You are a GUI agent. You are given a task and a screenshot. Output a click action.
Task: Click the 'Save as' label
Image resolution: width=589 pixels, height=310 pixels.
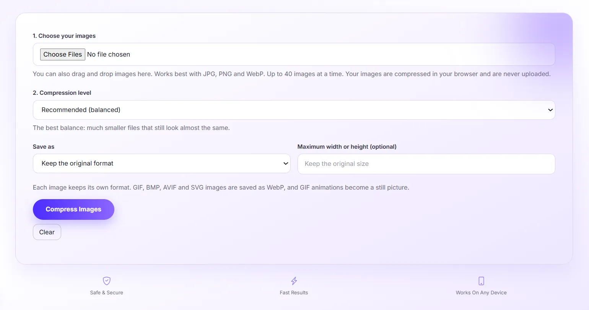(44, 147)
